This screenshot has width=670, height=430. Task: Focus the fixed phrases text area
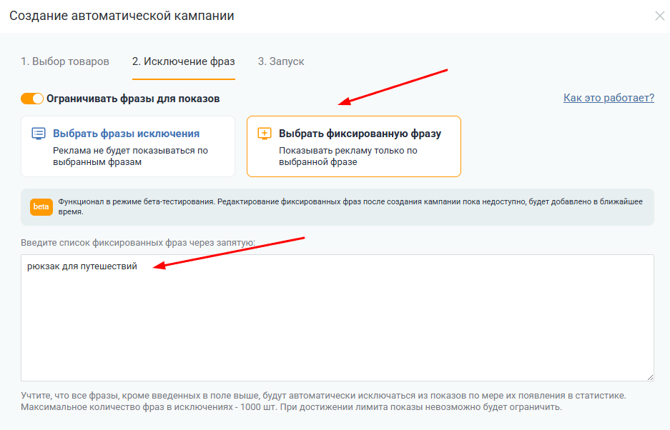click(337, 318)
